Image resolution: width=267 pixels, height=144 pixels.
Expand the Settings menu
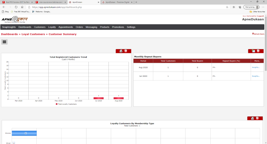(131, 27)
